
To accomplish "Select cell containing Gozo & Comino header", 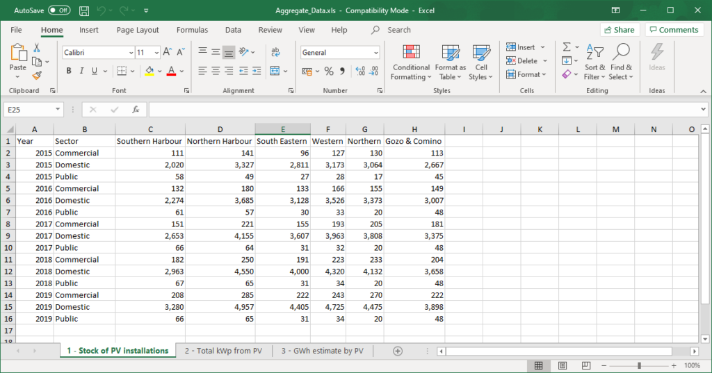I will 414,141.
